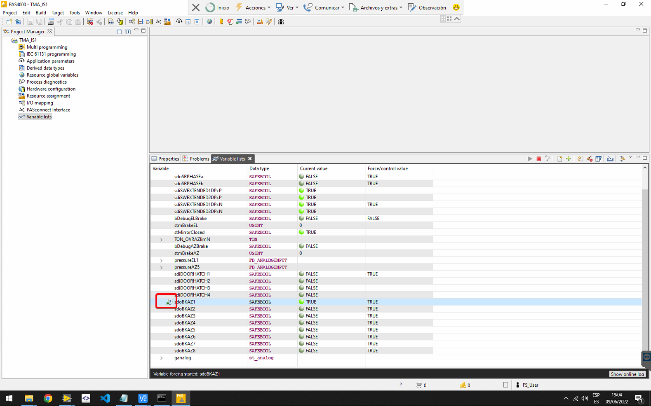The image size is (651, 406).
Task: Click the broom clear-forcing icon
Action: coord(589,159)
